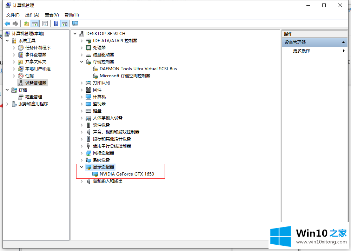Expand the 服务和应用程序 node
The image size is (351, 251).
point(7,104)
